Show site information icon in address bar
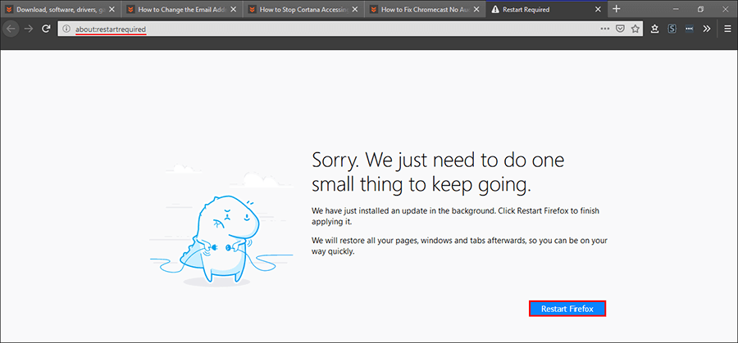 pos(67,29)
